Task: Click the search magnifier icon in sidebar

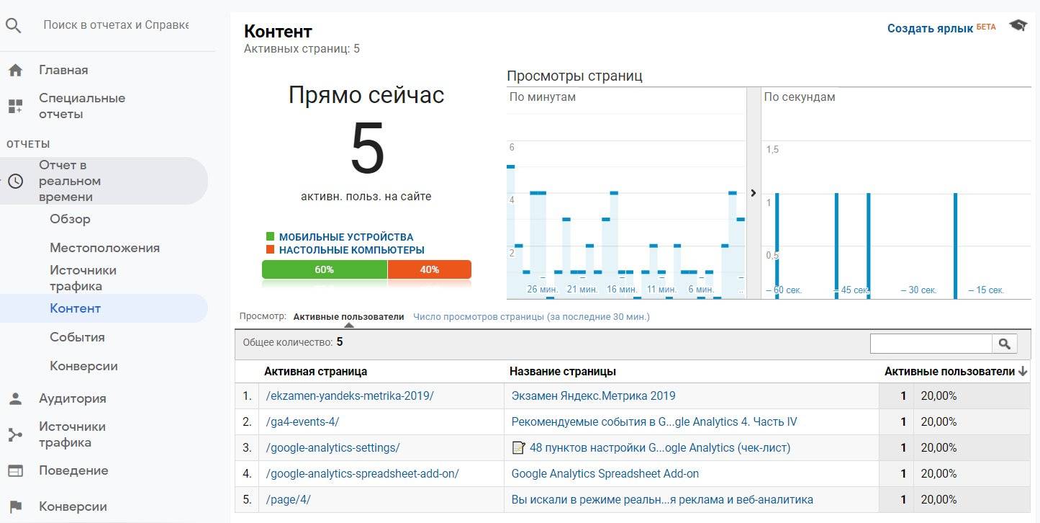Action: pos(14,25)
